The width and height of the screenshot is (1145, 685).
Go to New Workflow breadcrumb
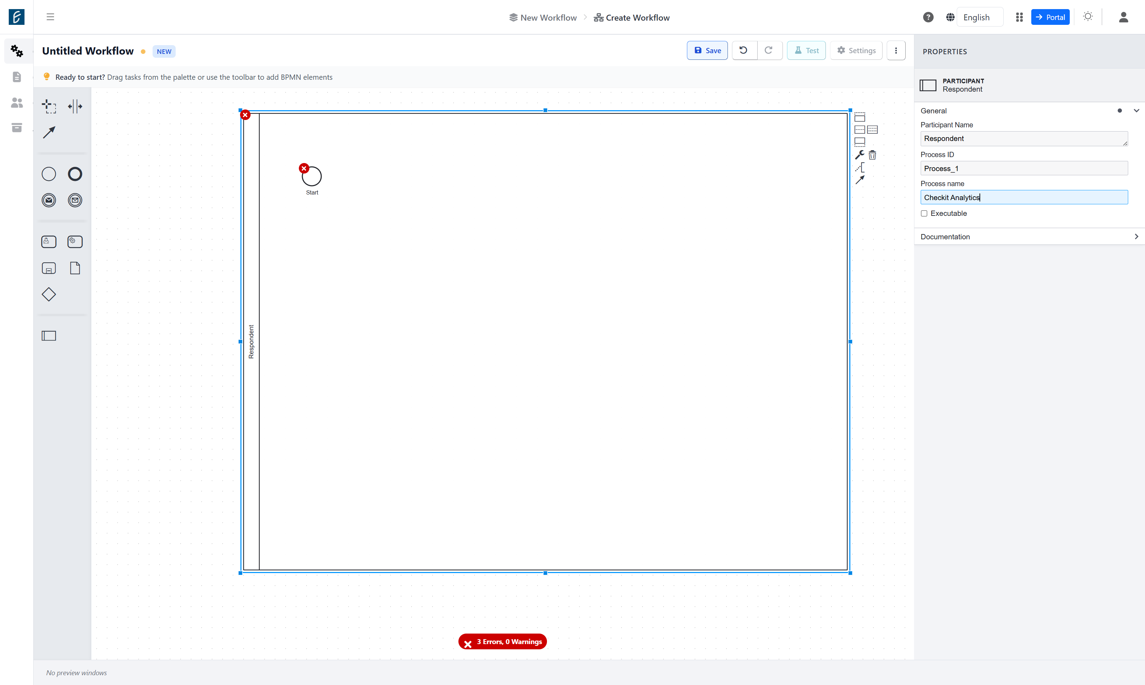[x=543, y=17]
